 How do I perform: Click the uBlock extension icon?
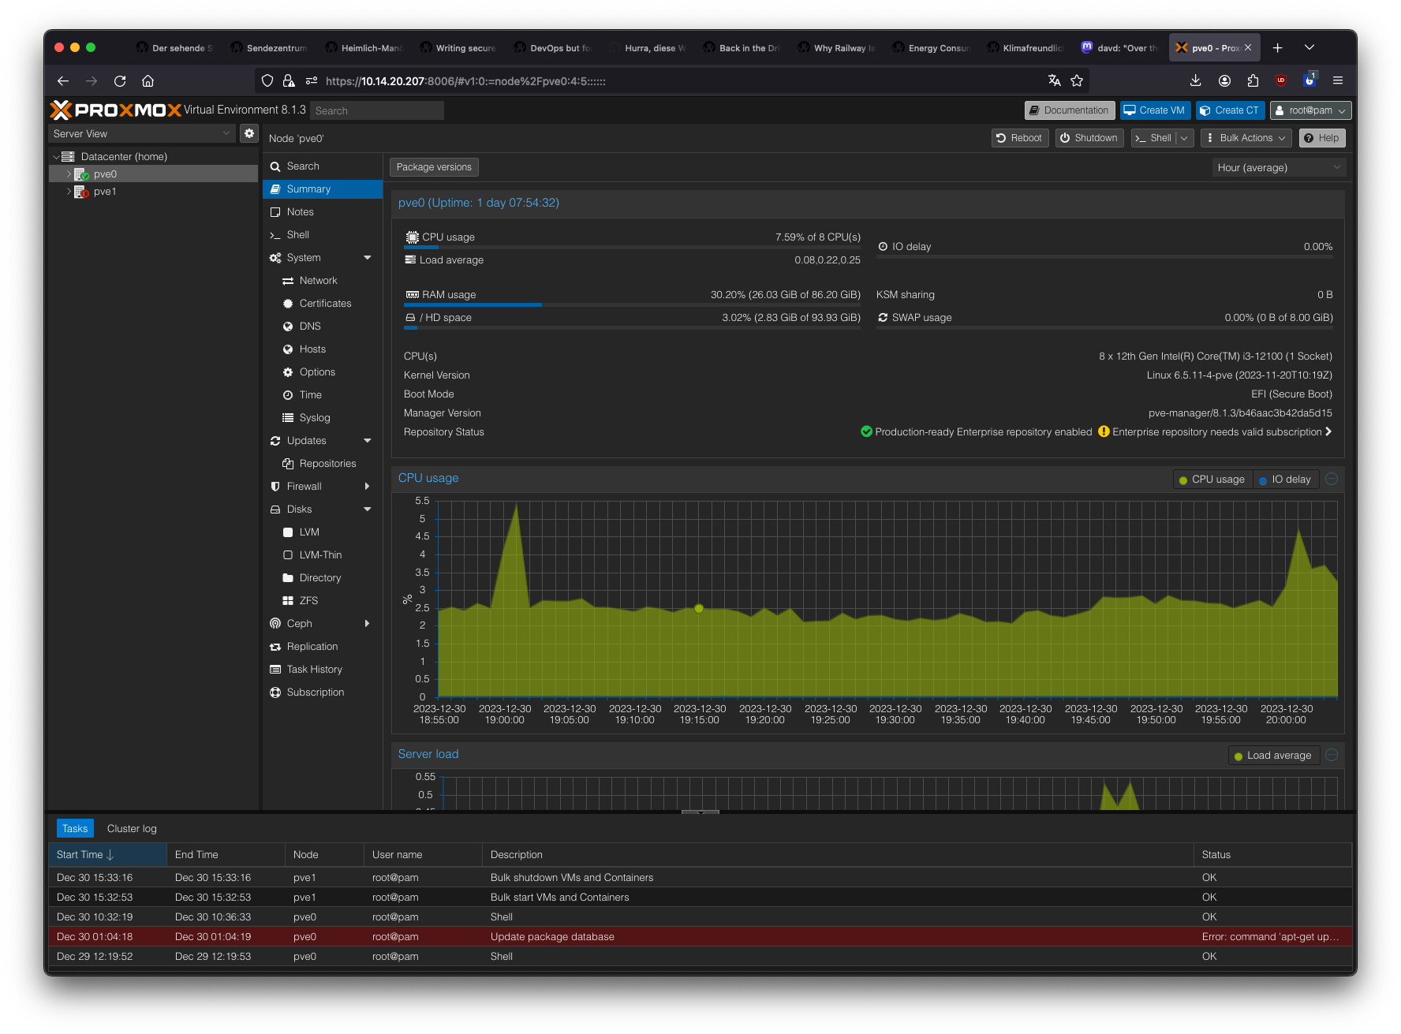click(1281, 80)
